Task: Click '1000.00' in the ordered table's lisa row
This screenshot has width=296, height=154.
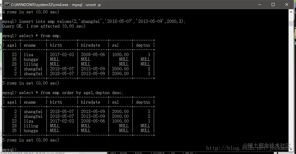Action: pos(120,121)
